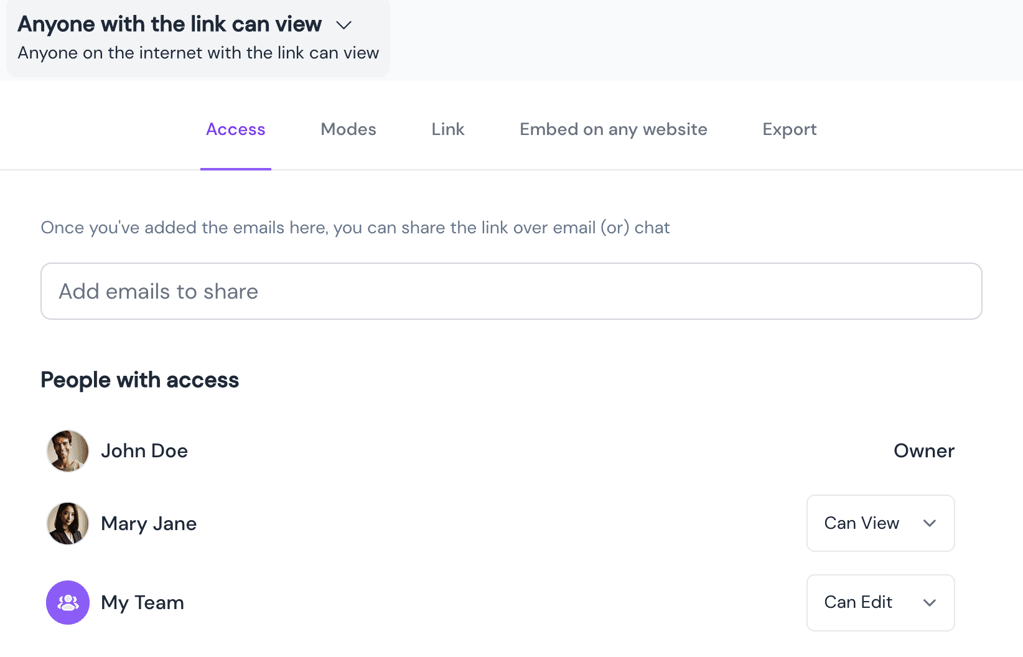Click the purple My Team group icon
Image resolution: width=1023 pixels, height=657 pixels.
pos(68,602)
